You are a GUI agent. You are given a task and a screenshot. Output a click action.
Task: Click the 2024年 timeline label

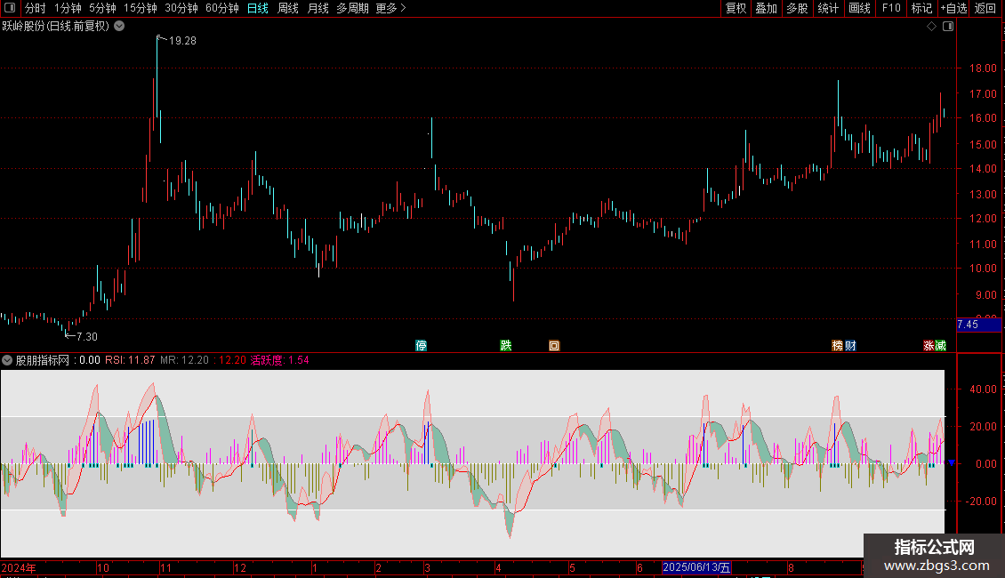(x=19, y=567)
